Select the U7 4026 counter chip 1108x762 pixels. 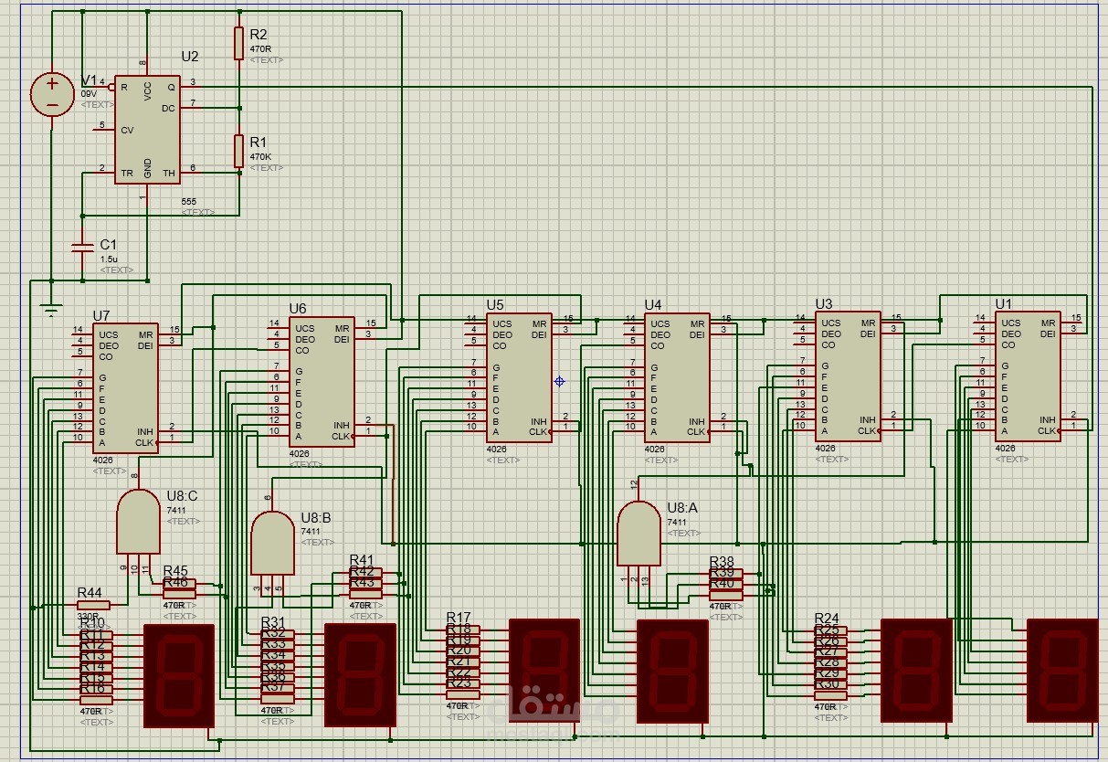click(125, 387)
